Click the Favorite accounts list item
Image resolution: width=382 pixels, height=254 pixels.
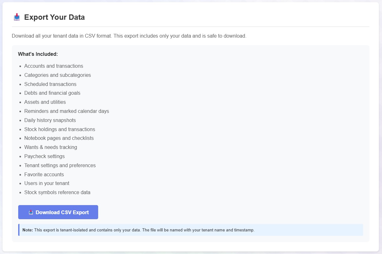[44, 174]
